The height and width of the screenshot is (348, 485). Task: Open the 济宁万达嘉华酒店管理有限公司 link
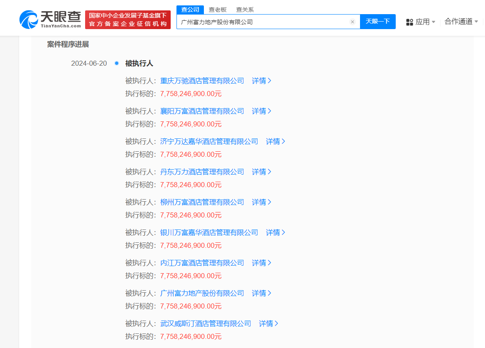pos(209,141)
